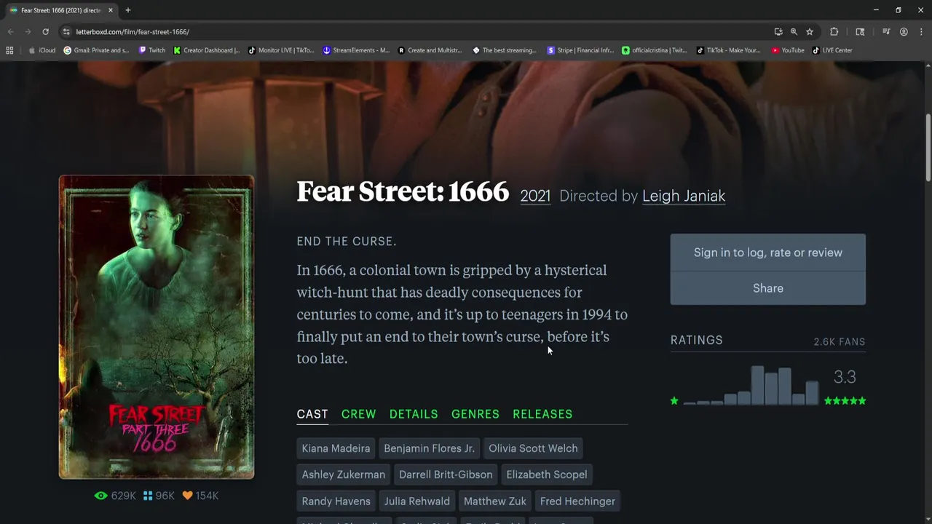Click the tallest bar in ratings histogram

pyautogui.click(x=757, y=386)
